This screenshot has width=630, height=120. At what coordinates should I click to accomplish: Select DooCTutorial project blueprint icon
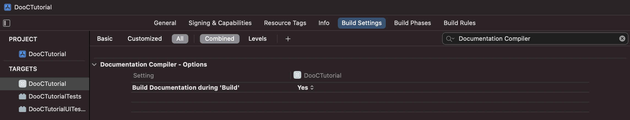22,54
